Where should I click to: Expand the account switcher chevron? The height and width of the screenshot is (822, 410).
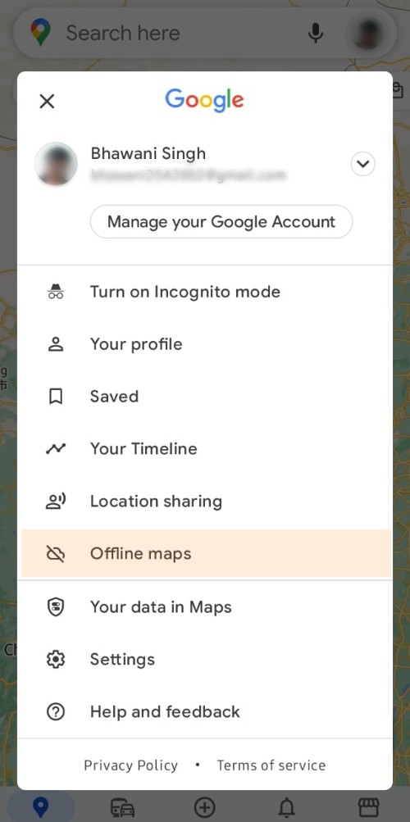point(362,164)
